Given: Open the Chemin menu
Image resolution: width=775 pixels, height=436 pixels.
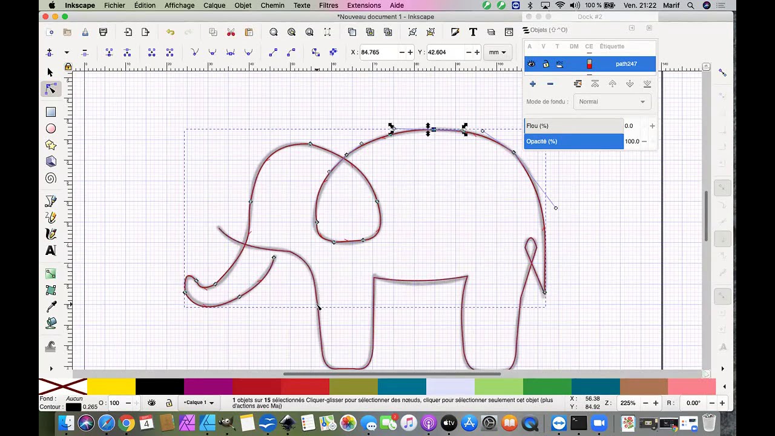Looking at the screenshot, I should [x=272, y=5].
